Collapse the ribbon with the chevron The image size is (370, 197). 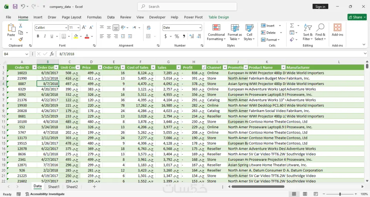pos(364,44)
